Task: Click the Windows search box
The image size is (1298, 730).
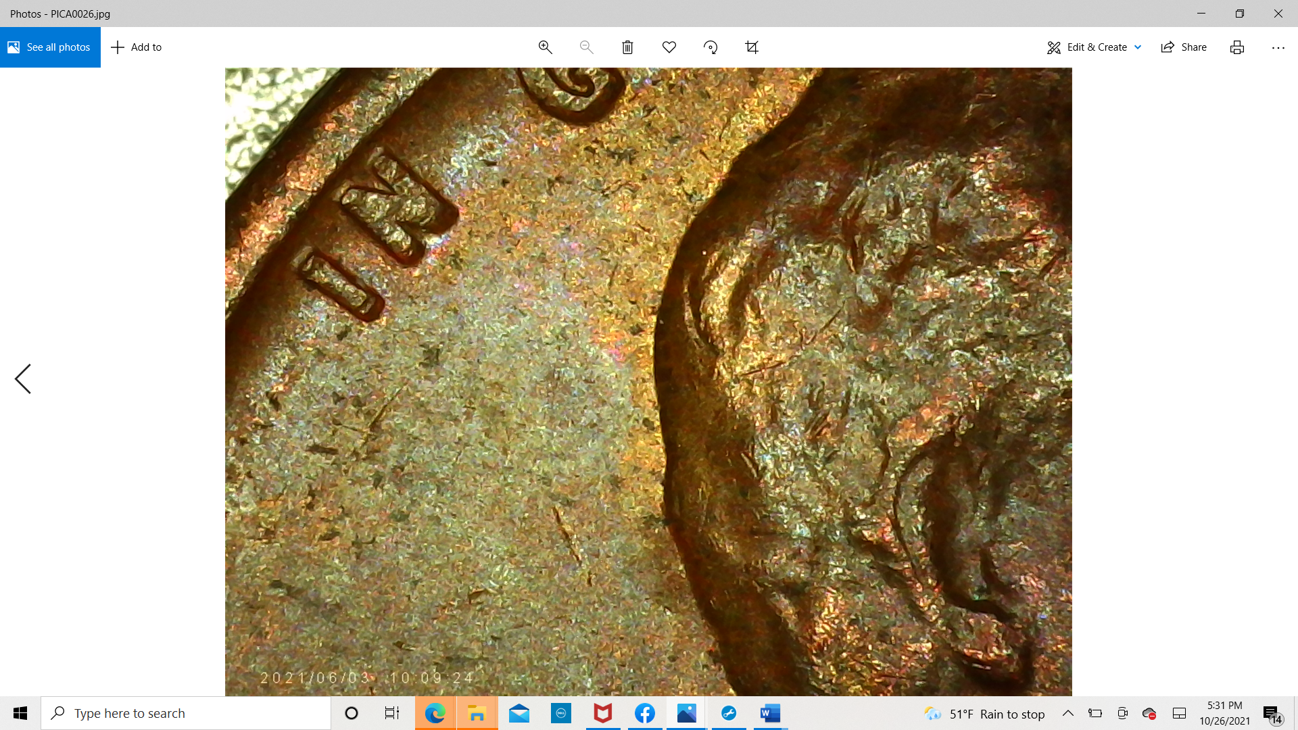Action: point(186,713)
